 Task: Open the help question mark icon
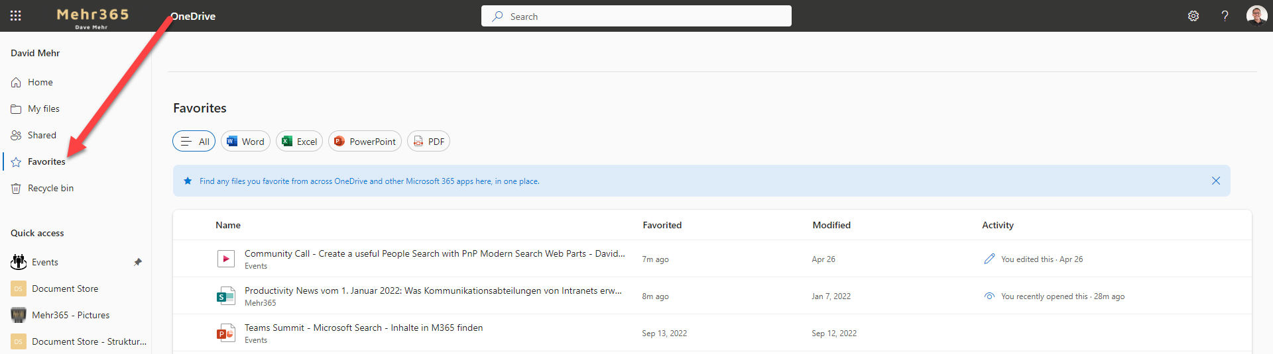pyautogui.click(x=1225, y=16)
